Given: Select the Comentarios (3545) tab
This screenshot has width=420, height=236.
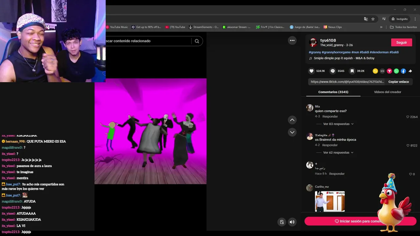Looking at the screenshot, I should tap(333, 92).
